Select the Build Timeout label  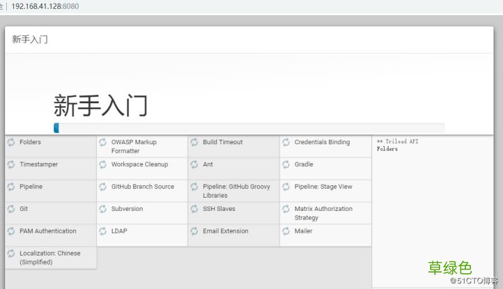pos(223,142)
